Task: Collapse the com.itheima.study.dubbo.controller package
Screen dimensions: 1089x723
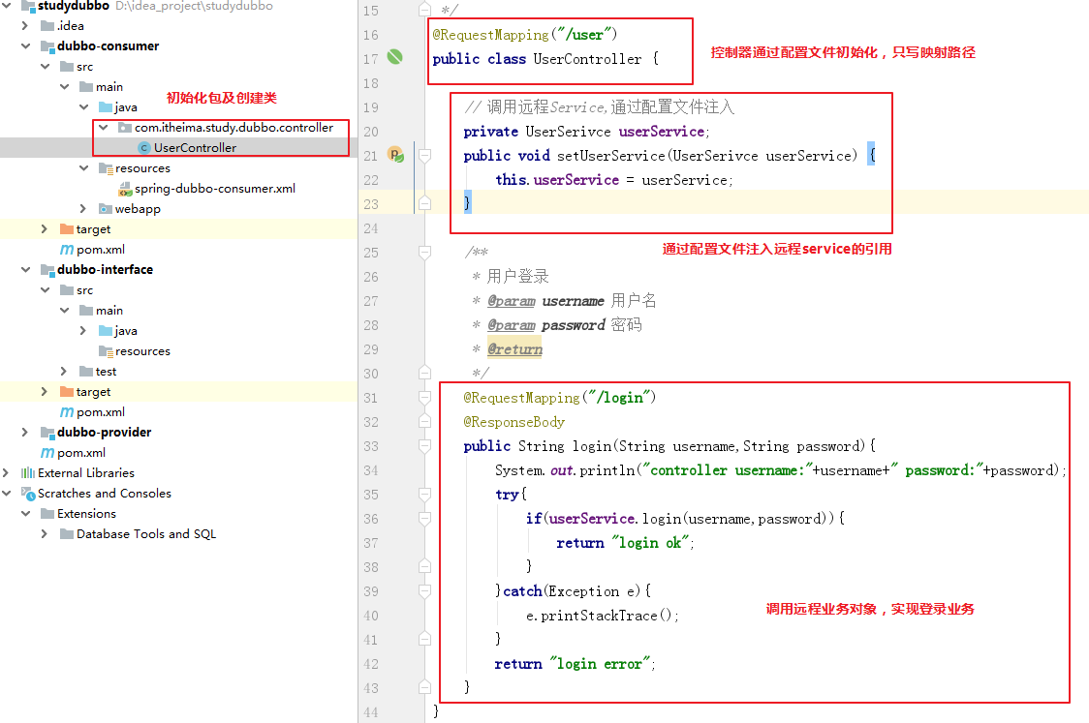Action: [x=104, y=128]
